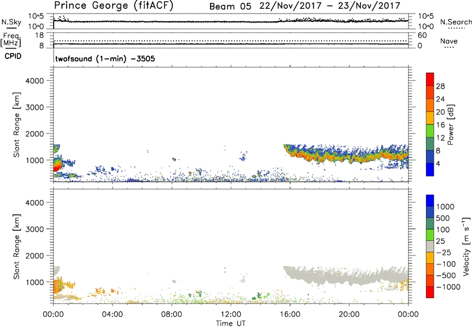The image size is (472, 327).
Task: Click the '20:00' time axis tick label
Action: tap(349, 315)
